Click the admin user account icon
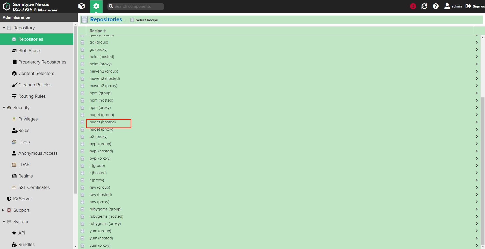 pos(447,6)
